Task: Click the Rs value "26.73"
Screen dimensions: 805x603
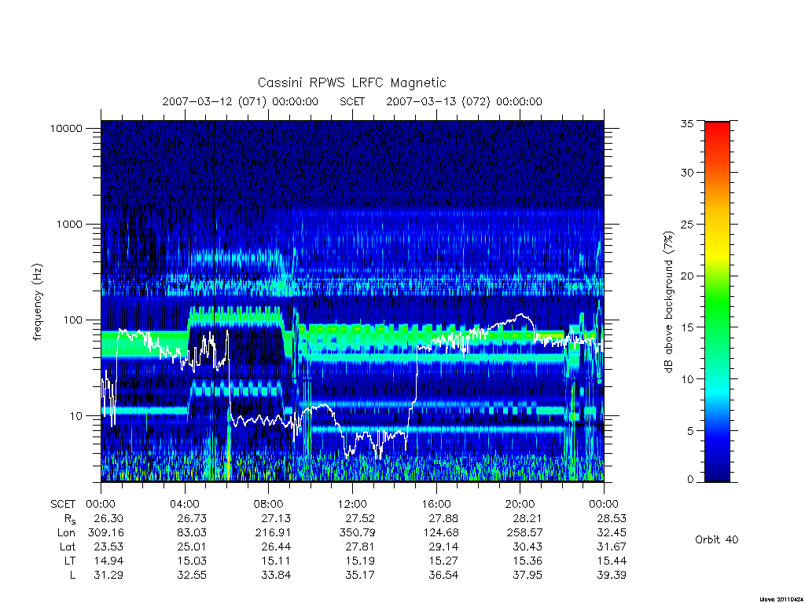Action: (x=192, y=518)
